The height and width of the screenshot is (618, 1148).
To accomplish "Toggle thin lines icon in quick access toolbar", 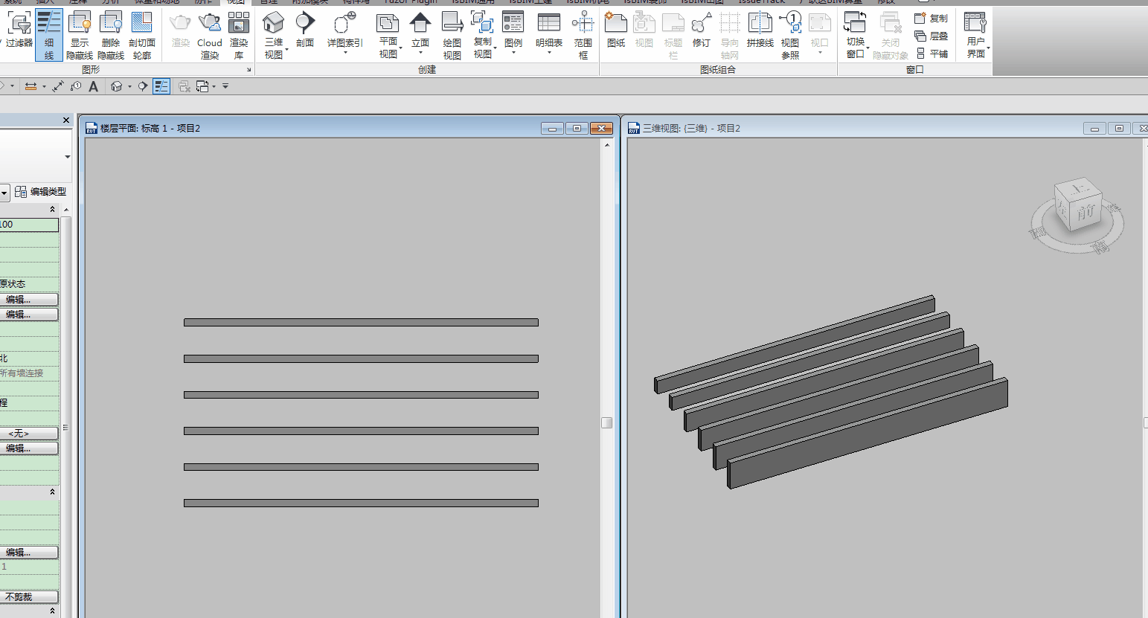I will 161,86.
